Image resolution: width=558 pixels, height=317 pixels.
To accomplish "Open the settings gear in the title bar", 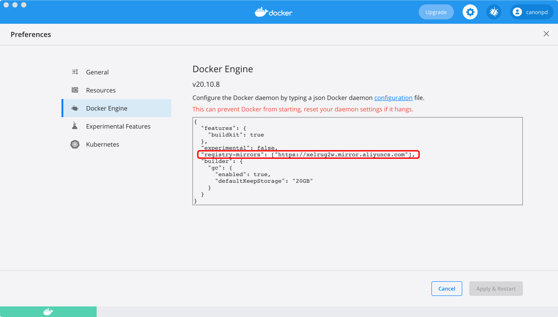I will (x=470, y=12).
